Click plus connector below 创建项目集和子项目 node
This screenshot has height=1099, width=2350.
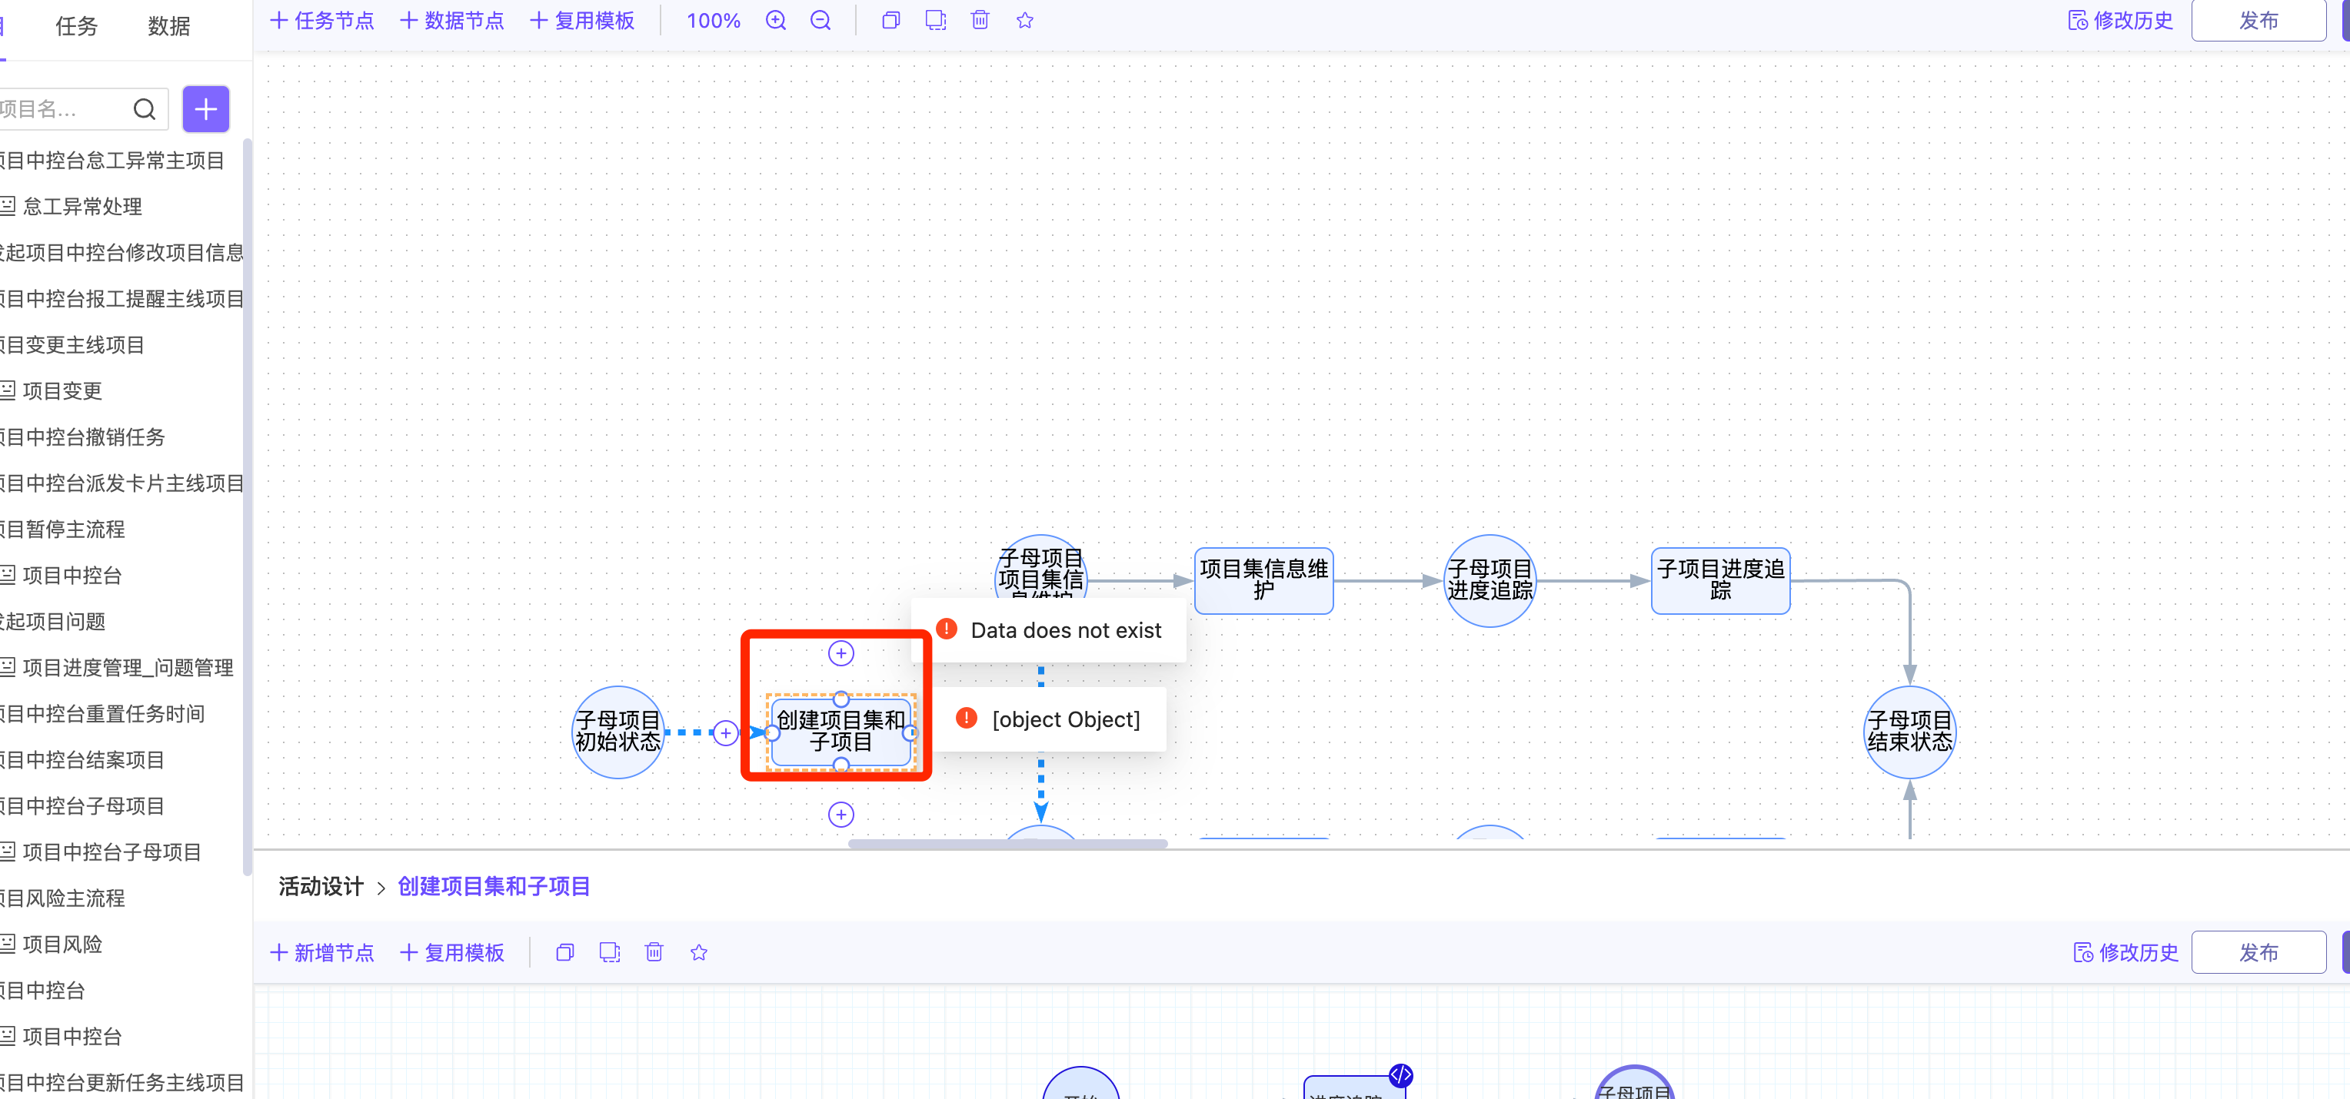[840, 815]
